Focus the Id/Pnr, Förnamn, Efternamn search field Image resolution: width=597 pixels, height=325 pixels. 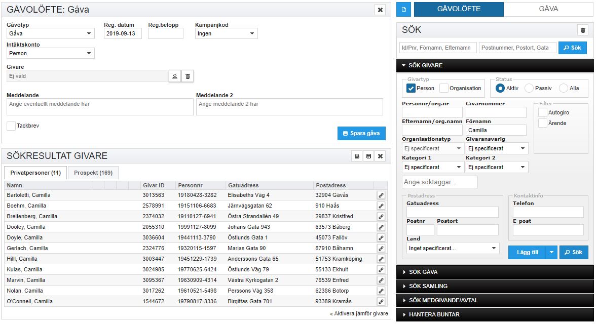[438, 48]
